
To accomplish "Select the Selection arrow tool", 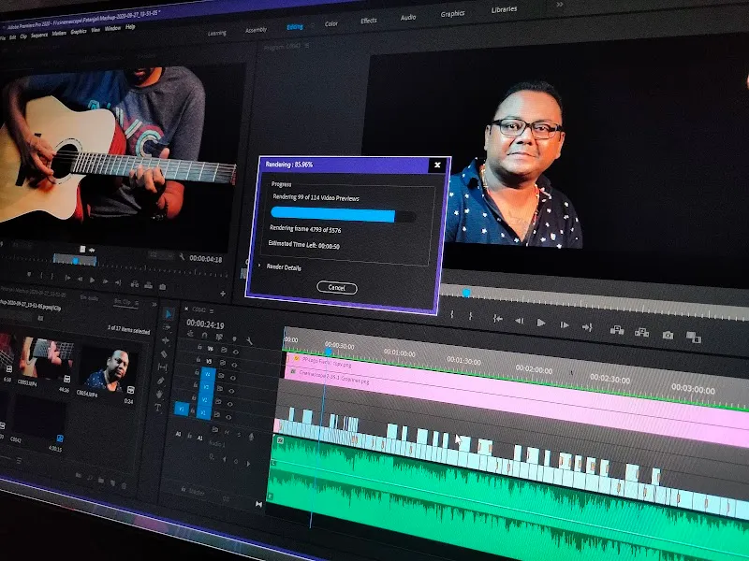I will (169, 313).
